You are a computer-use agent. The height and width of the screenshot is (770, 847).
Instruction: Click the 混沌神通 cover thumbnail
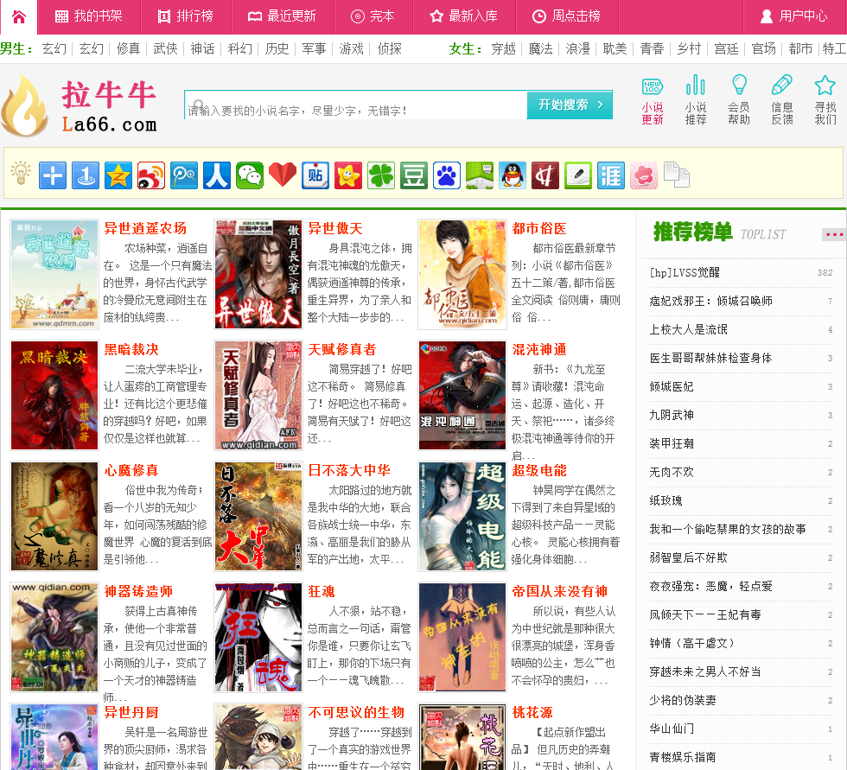tap(462, 395)
